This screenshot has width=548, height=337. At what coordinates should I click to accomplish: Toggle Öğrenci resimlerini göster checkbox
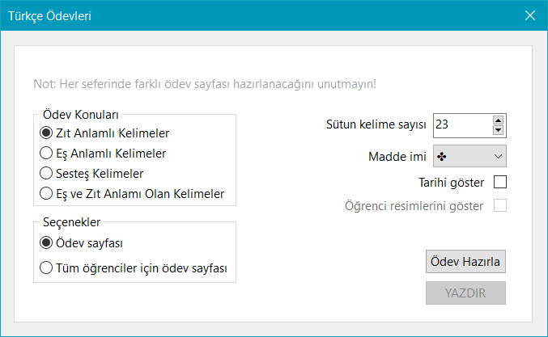[x=500, y=205]
